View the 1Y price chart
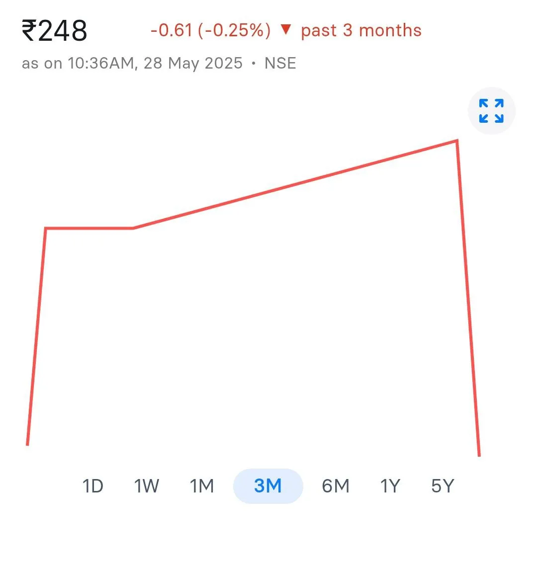537x566 pixels. (390, 486)
